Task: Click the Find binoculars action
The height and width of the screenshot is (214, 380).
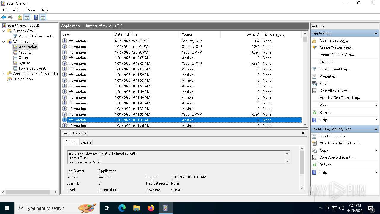Action: (x=314, y=84)
